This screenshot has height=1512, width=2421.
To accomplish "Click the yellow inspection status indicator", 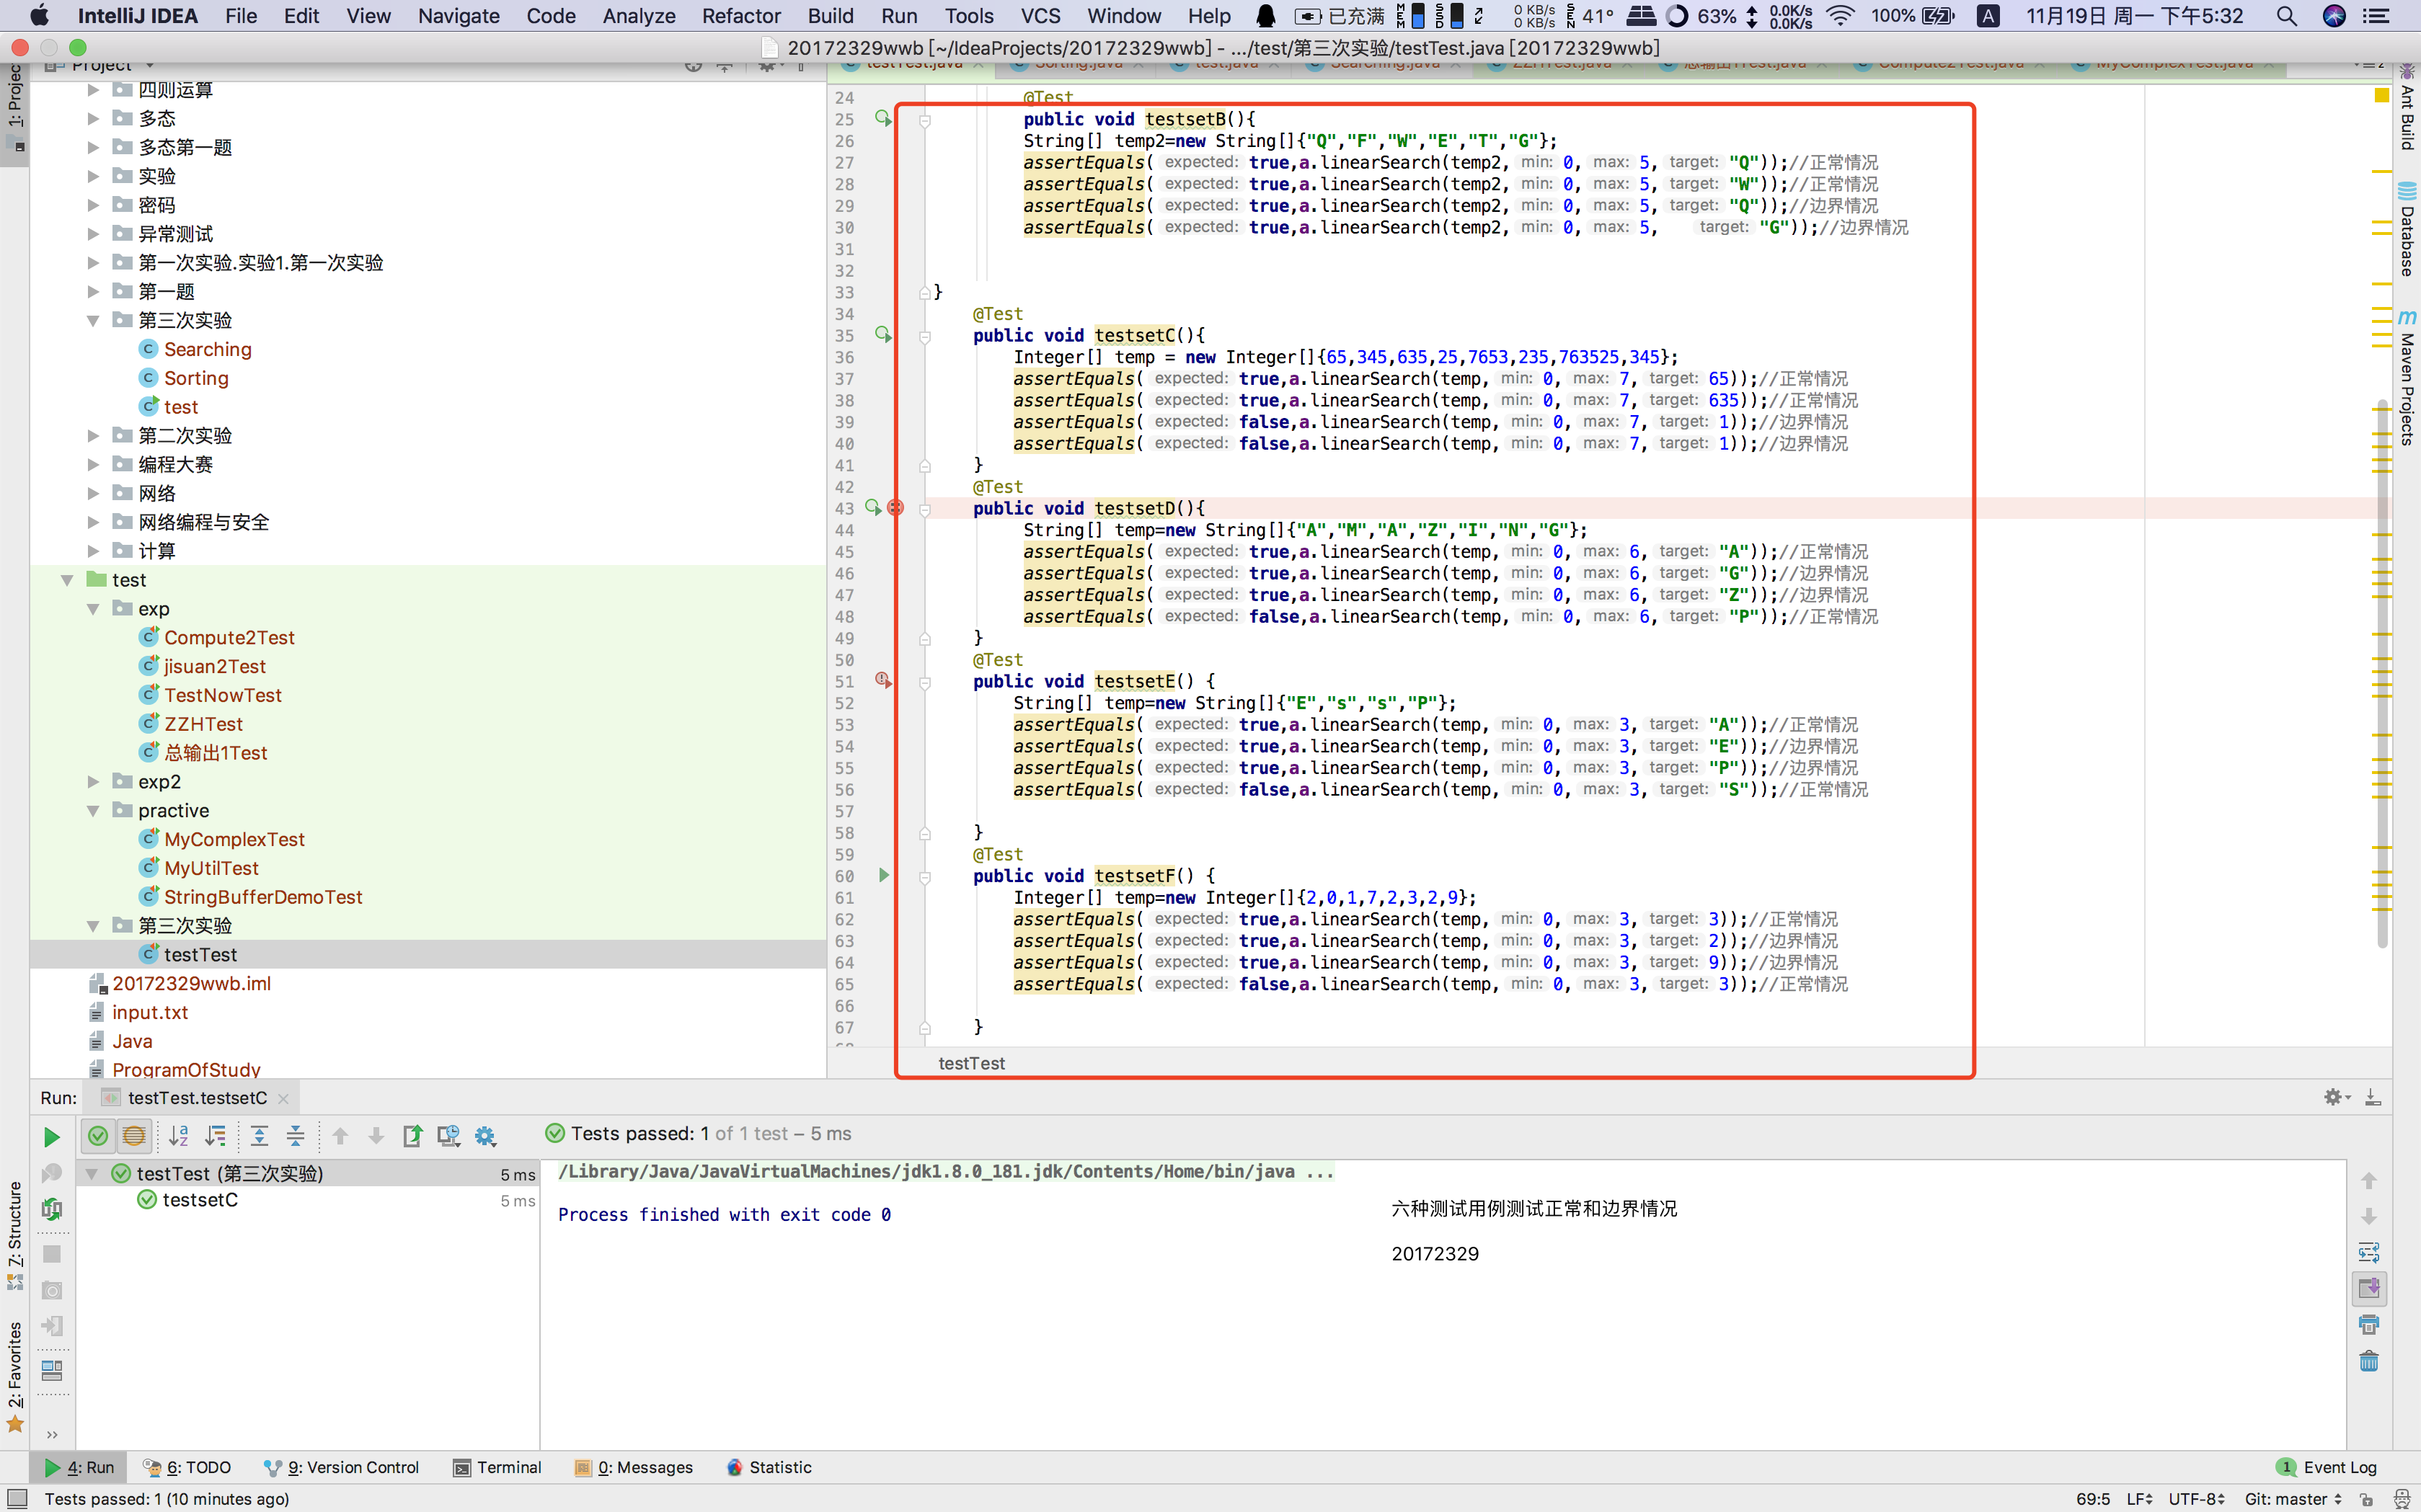I will pyautogui.click(x=2381, y=95).
